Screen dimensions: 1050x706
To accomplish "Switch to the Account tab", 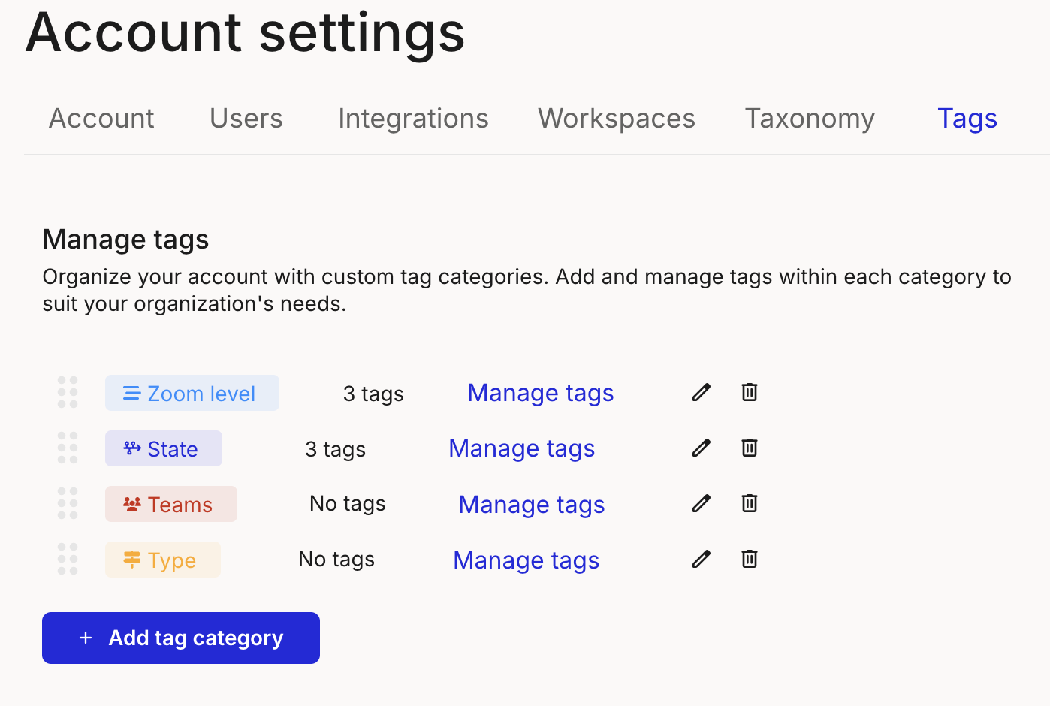I will pos(101,119).
